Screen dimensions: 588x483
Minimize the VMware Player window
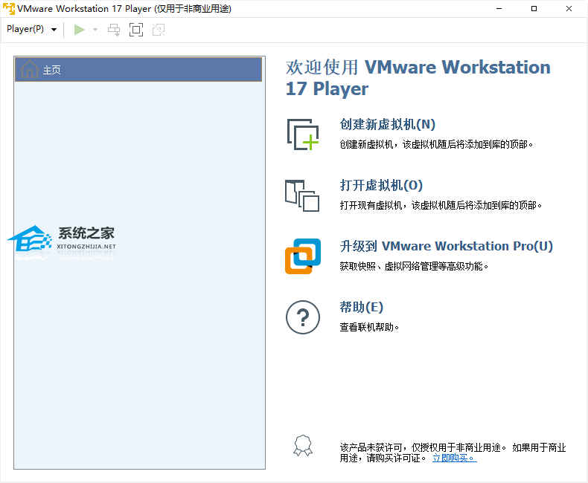point(499,8)
